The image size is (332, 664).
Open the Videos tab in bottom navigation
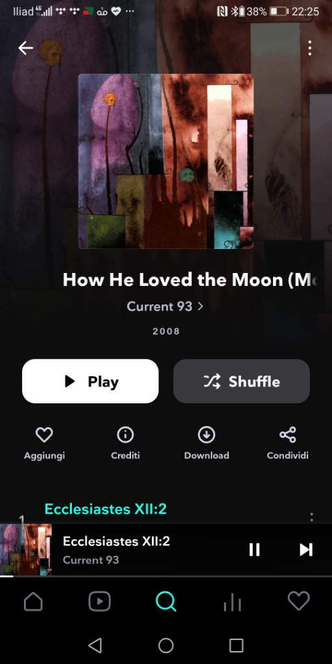click(99, 601)
